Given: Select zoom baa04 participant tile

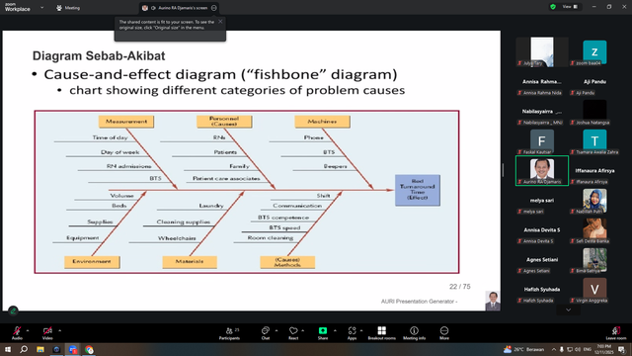Looking at the screenshot, I should coord(594,51).
